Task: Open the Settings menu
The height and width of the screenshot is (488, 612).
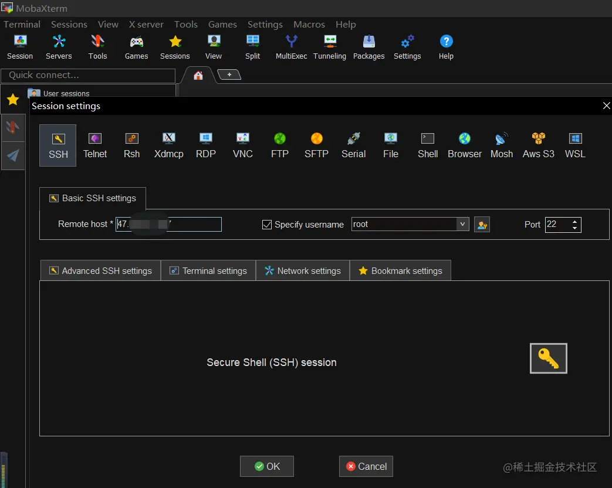Action: (265, 25)
